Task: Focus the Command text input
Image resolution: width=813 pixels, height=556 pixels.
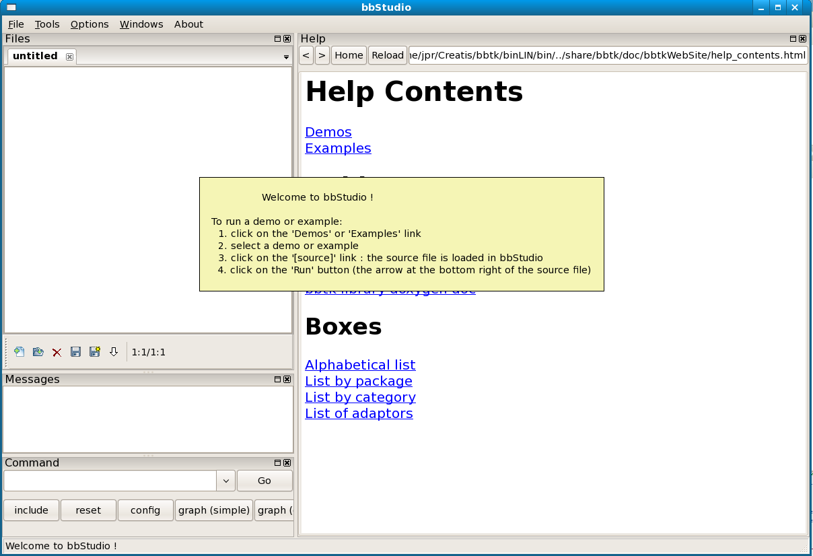Action: (110, 481)
